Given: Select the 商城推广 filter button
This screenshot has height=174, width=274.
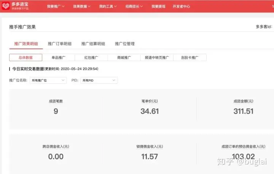Looking at the screenshot, I should pos(124,57).
